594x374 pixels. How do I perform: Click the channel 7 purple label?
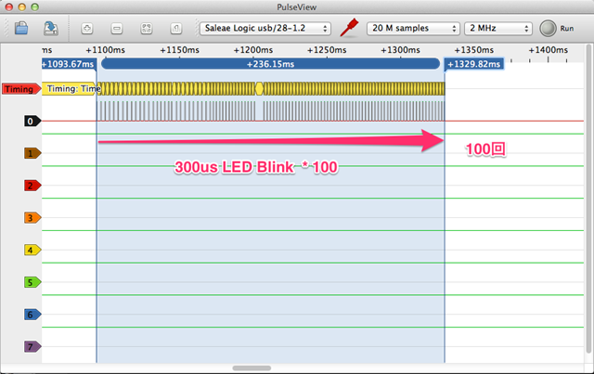[x=32, y=346]
